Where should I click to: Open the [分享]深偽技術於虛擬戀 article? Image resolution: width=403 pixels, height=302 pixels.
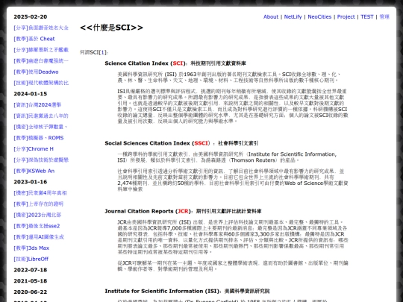pyautogui.click(x=41, y=160)
